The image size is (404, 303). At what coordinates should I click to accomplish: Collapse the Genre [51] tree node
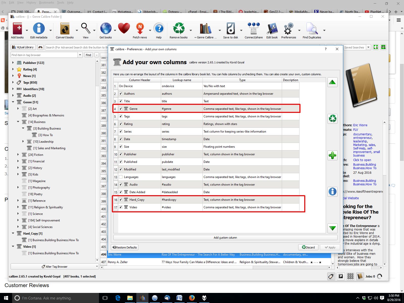(x=13, y=102)
